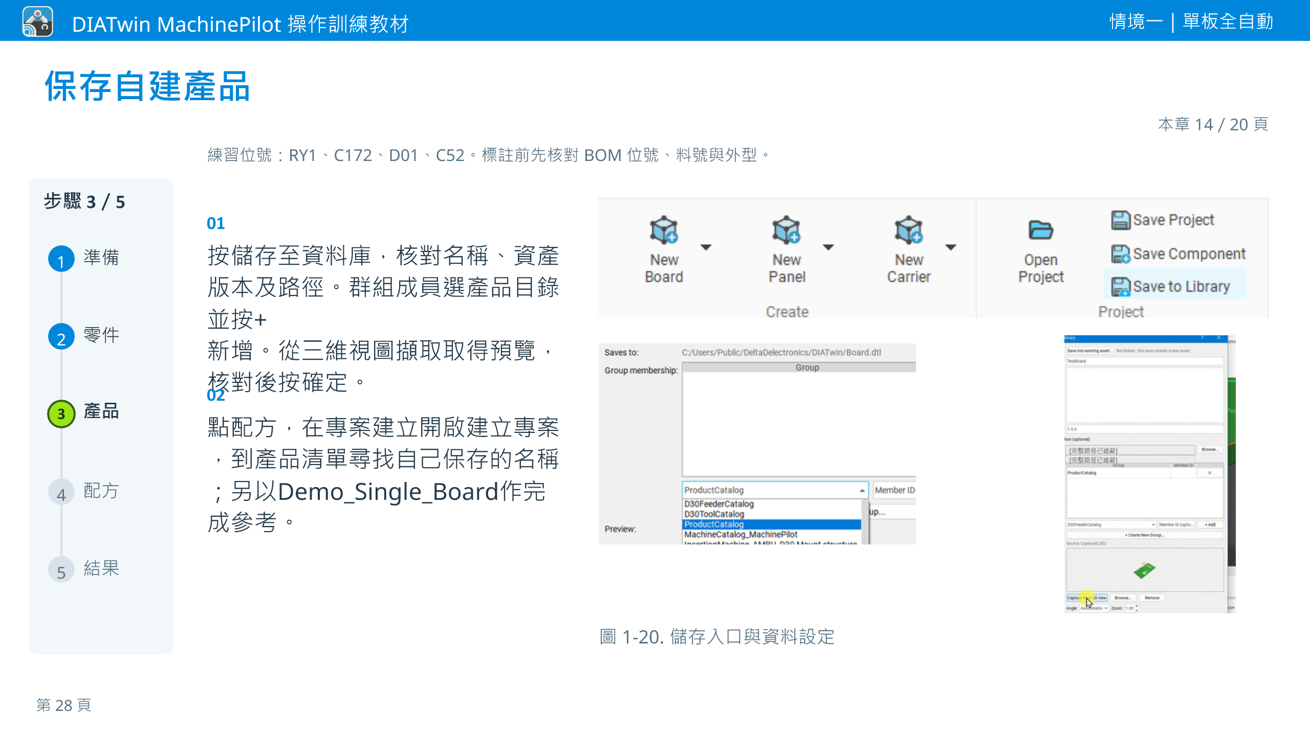Close the Save to Library dialog
The height and width of the screenshot is (736, 1310).
[1219, 338]
